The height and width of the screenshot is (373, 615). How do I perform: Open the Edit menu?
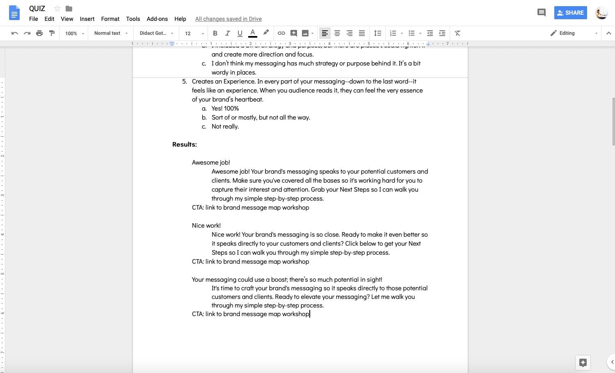pyautogui.click(x=50, y=19)
